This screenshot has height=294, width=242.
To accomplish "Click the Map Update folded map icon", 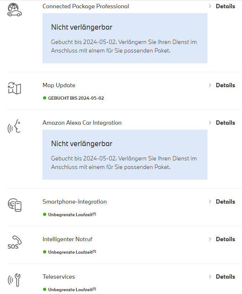I will pos(14,88).
